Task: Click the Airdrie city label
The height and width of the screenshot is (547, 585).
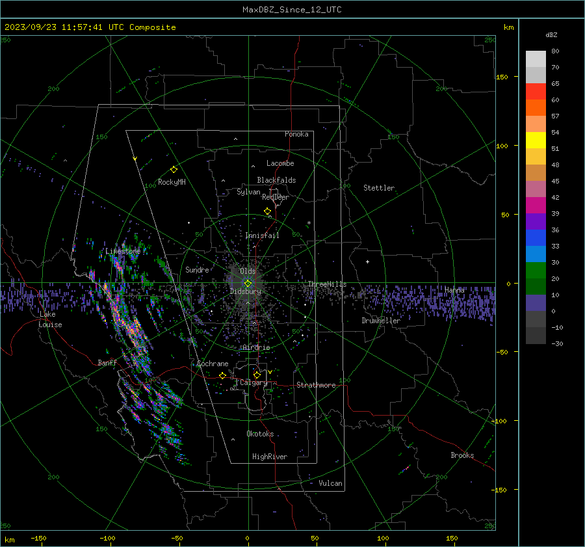Action: tap(256, 347)
